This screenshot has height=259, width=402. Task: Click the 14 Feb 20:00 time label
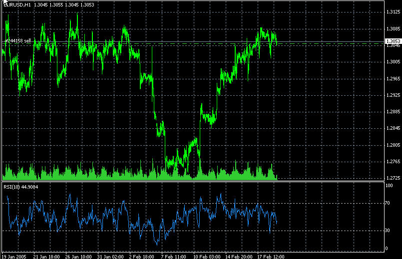point(239,256)
